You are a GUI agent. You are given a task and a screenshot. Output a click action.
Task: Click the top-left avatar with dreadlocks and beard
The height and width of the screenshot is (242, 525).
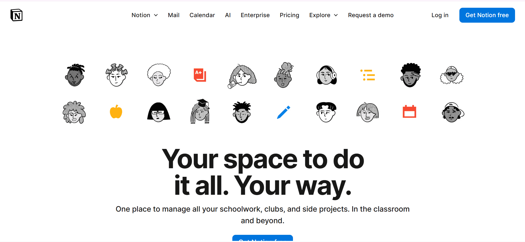tap(75, 75)
